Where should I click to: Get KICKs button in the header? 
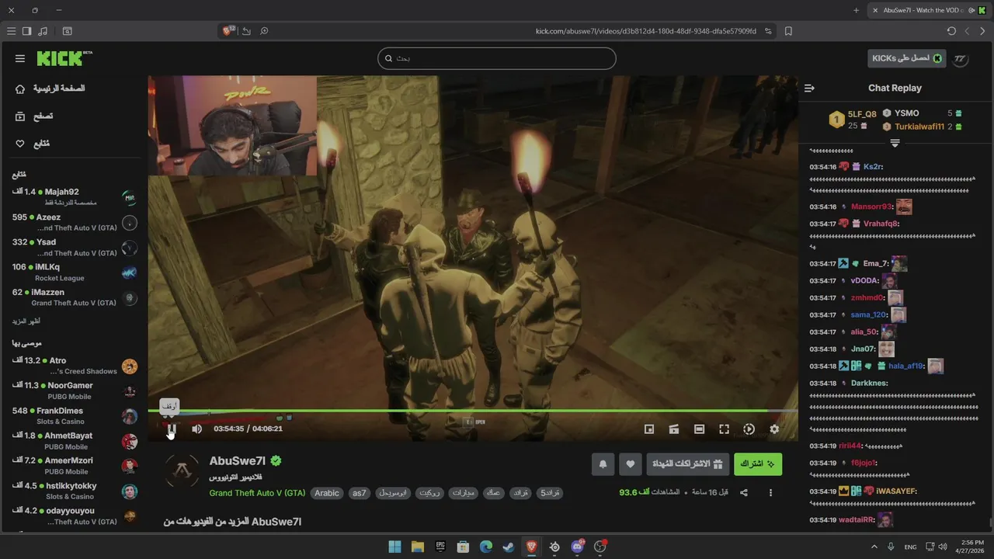[906, 58]
